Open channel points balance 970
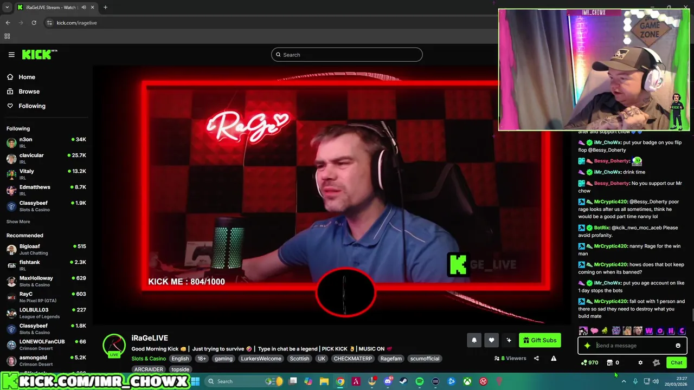694x390 pixels. click(589, 363)
